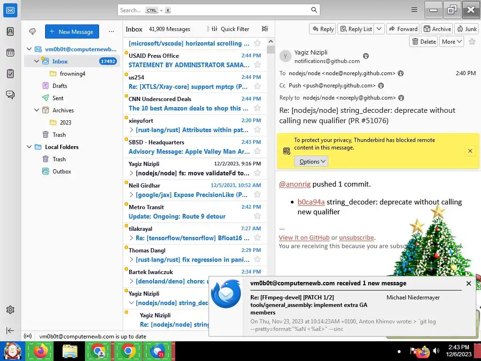The image size is (481, 361).
Task: Click contact icon beside notifications@github.com
Action: pyautogui.click(x=365, y=56)
